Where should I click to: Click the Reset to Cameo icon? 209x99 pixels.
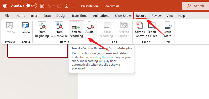(124, 25)
